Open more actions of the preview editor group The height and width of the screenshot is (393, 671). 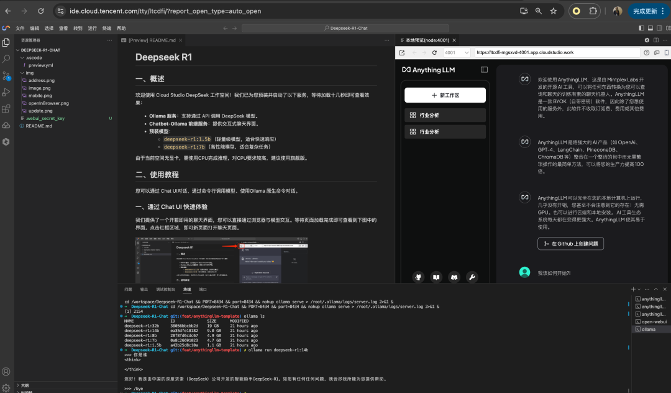coord(665,40)
